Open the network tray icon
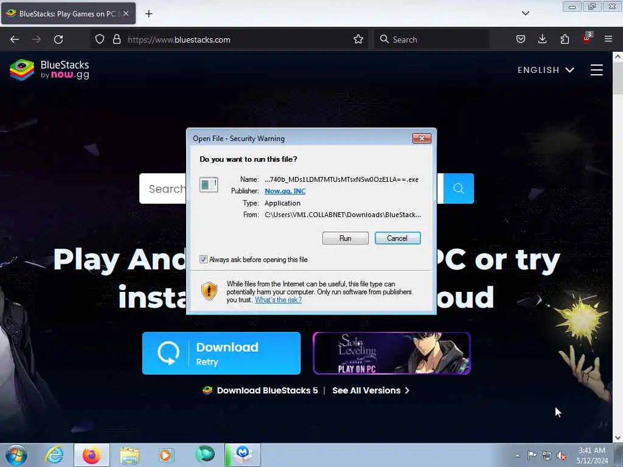The width and height of the screenshot is (623, 467). pos(547,456)
